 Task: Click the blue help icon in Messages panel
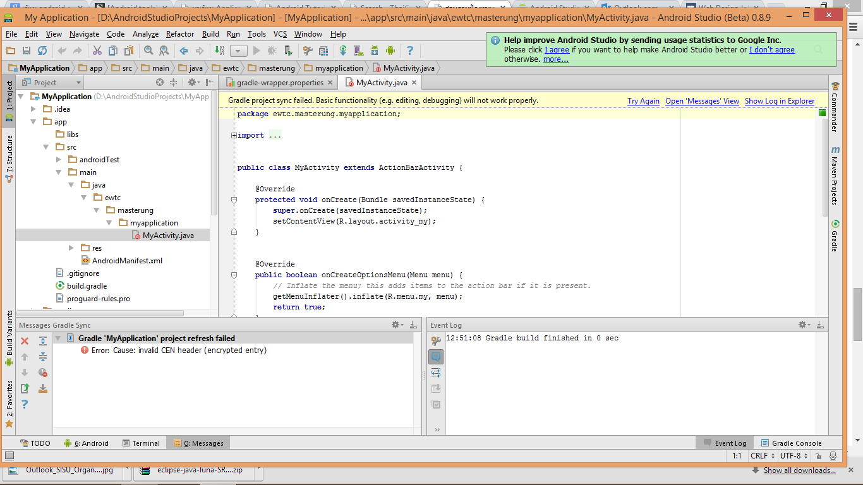coord(25,404)
